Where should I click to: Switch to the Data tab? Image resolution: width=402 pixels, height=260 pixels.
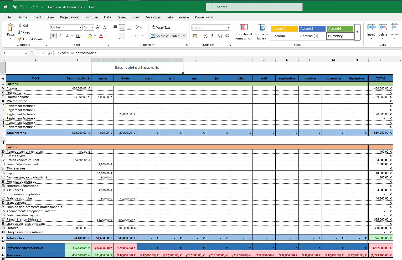point(107,17)
